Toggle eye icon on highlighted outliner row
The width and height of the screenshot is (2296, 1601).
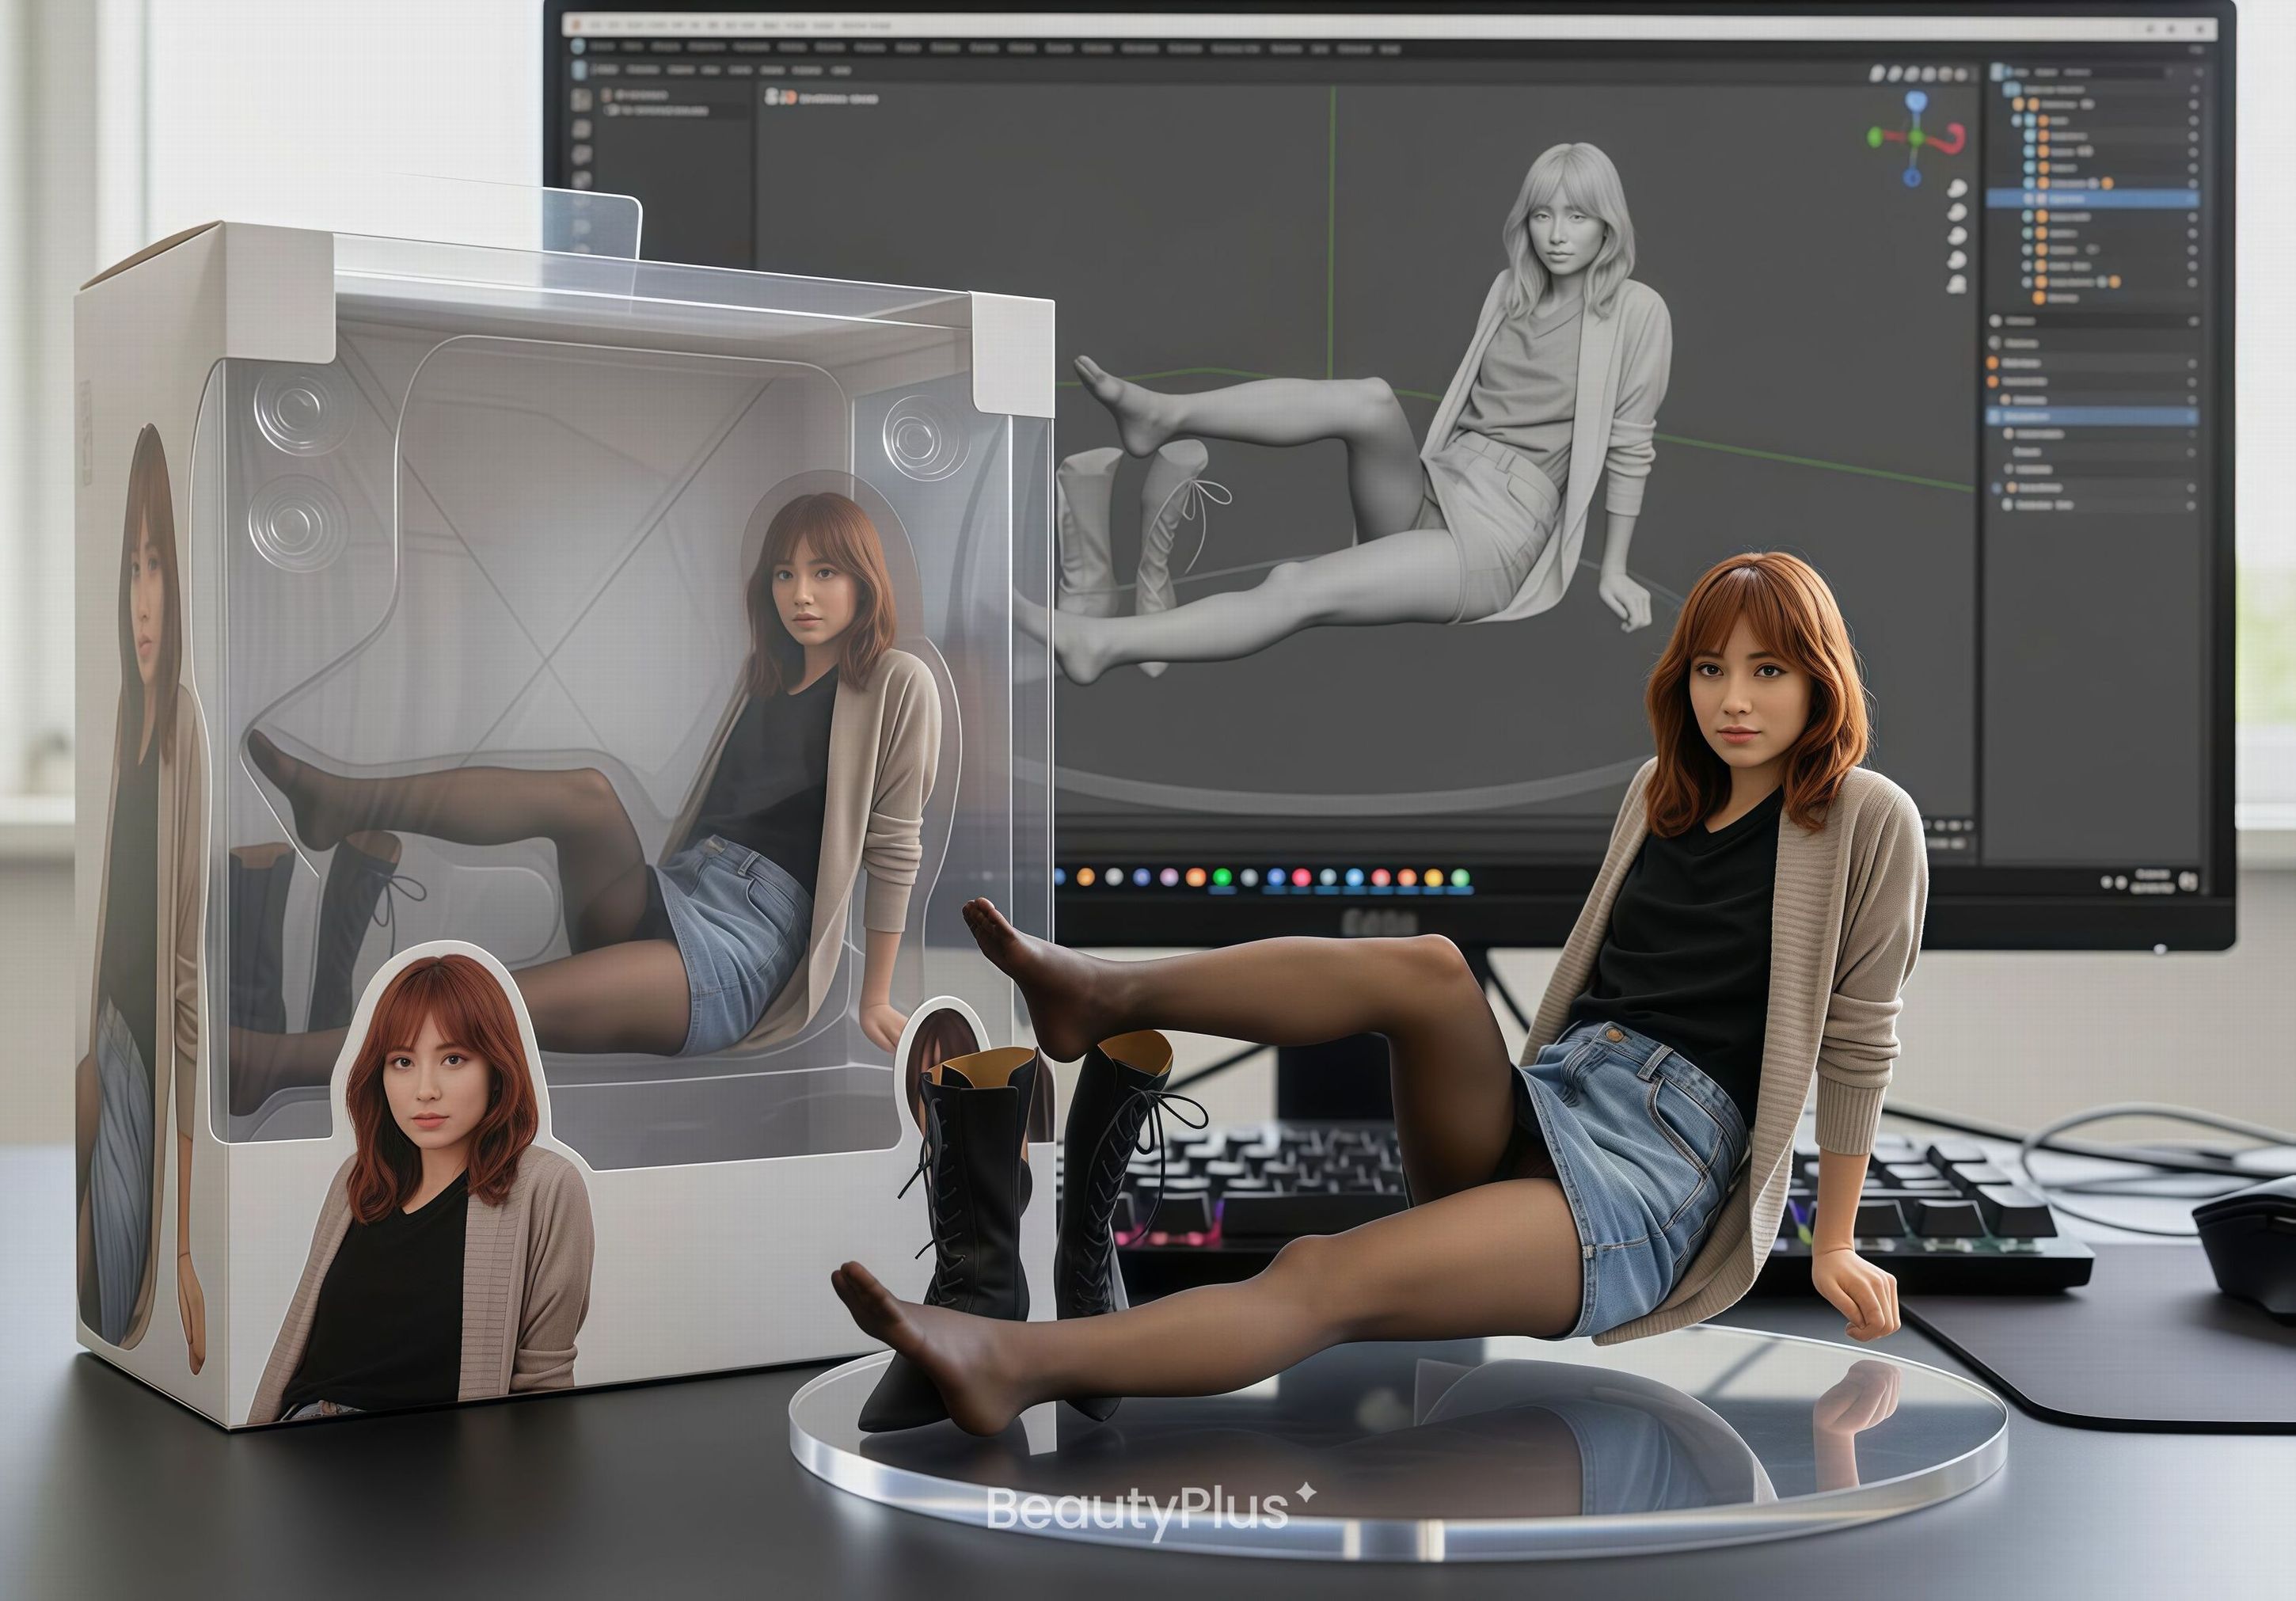2192,199
